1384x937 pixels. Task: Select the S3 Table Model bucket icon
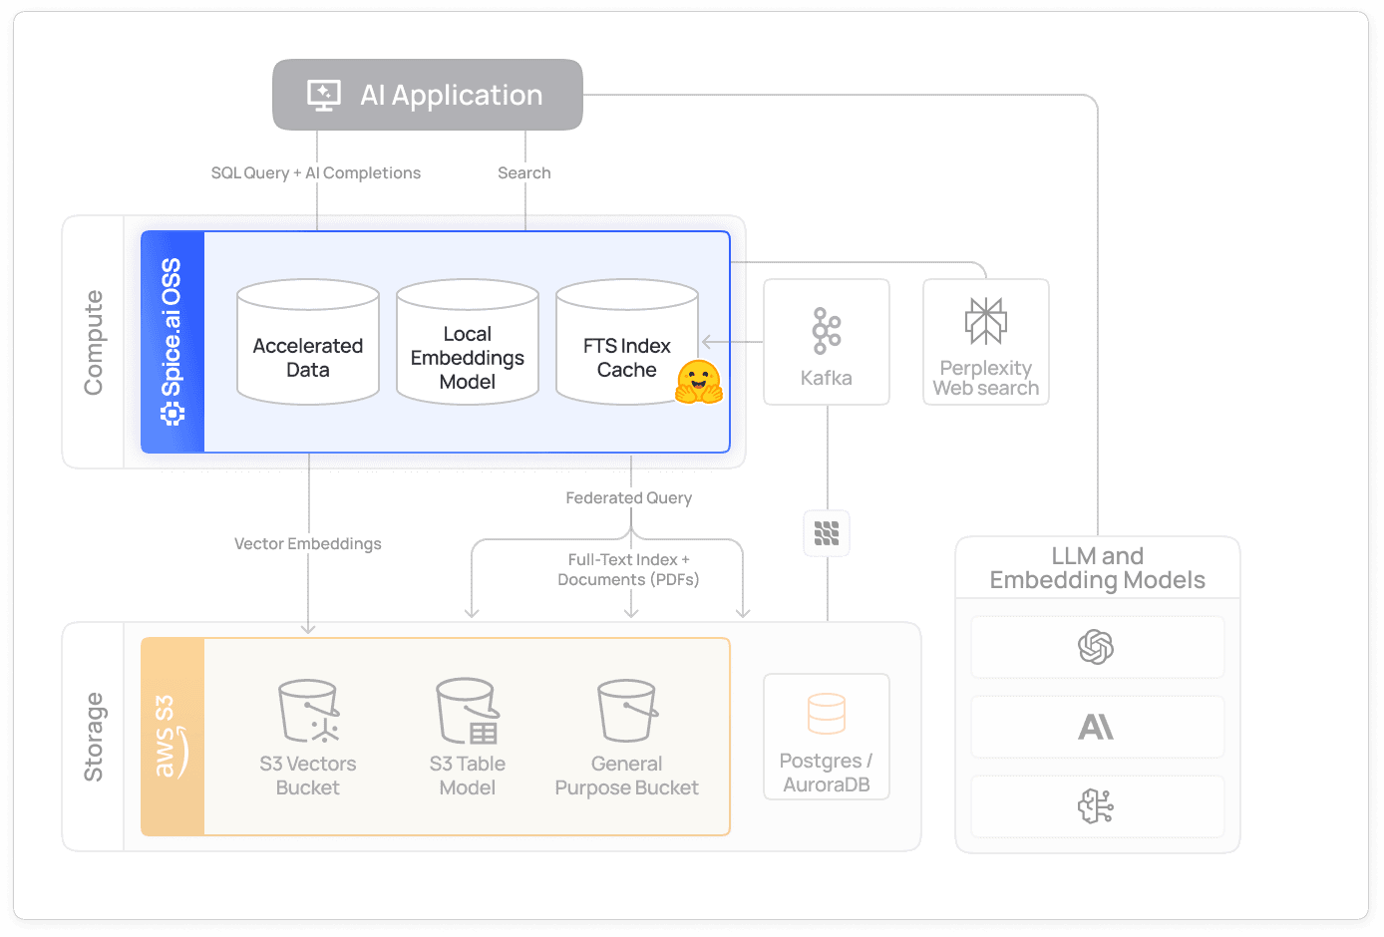[467, 708]
